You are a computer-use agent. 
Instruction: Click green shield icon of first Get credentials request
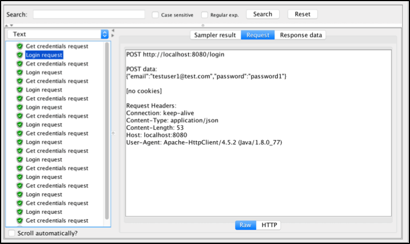coord(19,46)
